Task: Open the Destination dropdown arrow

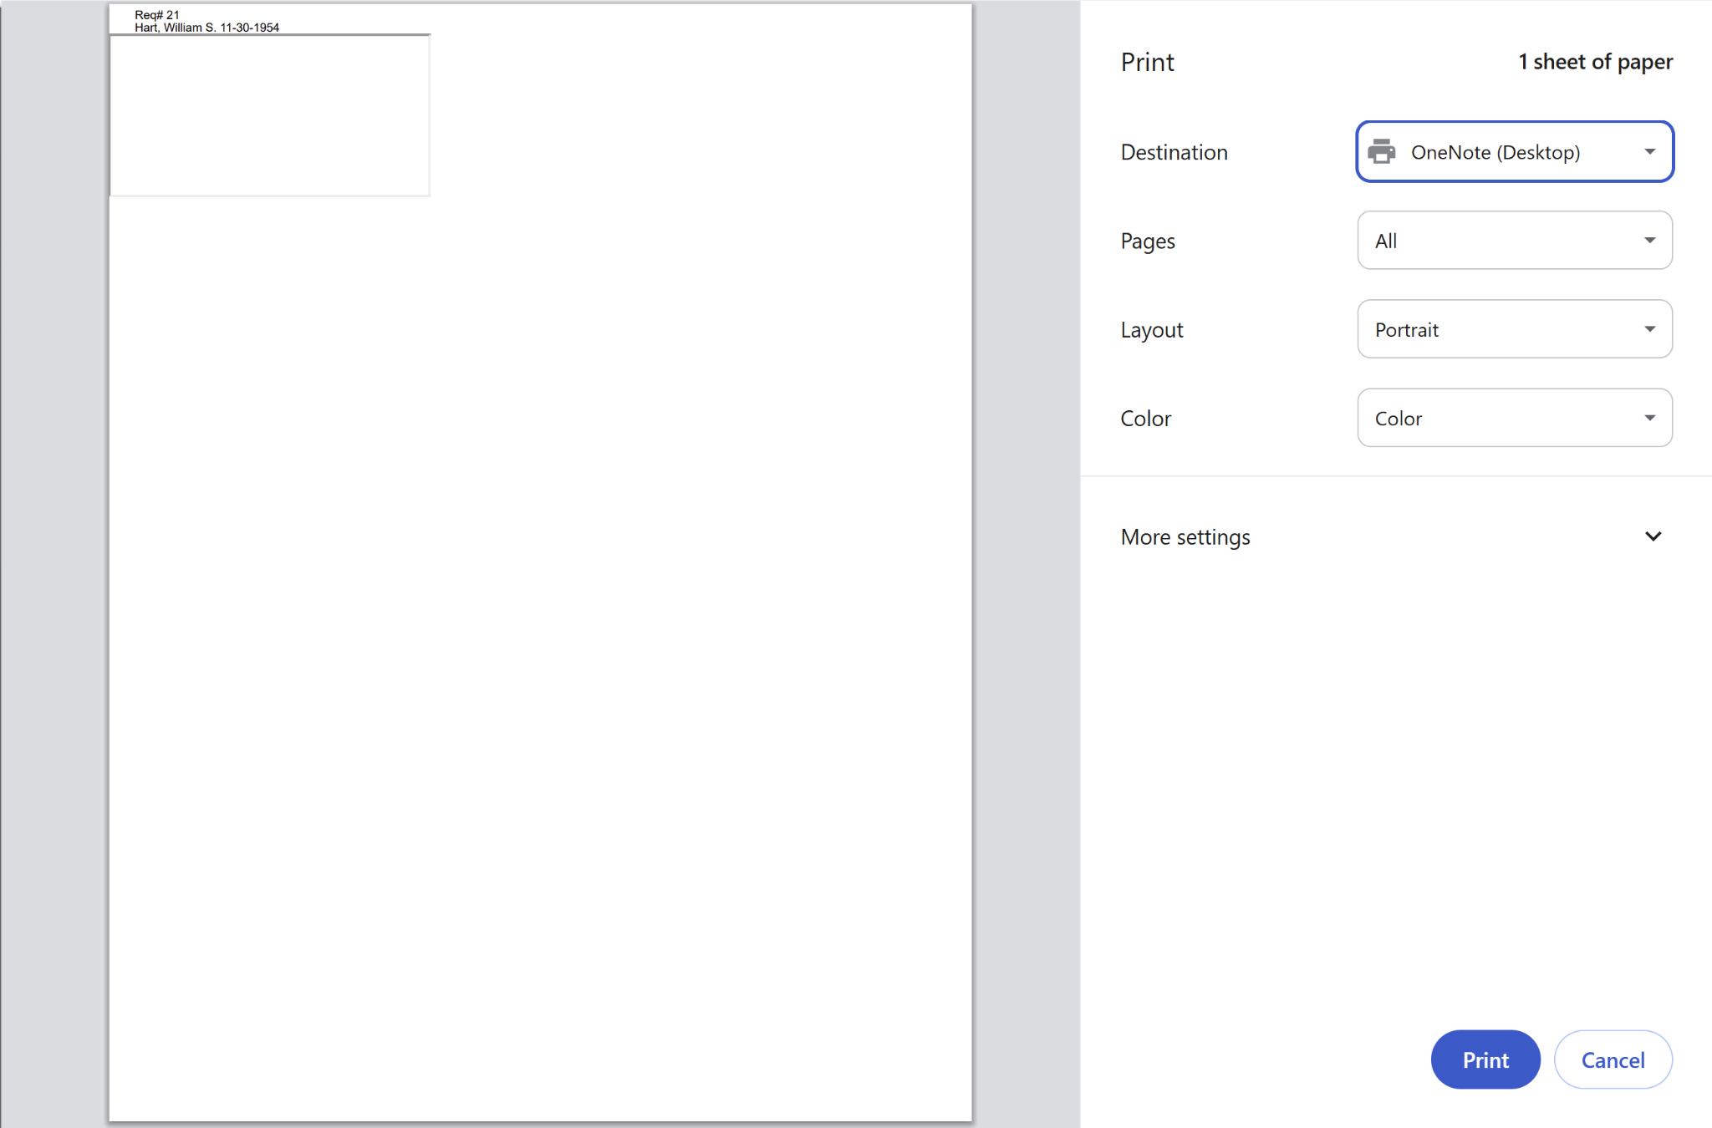Action: pyautogui.click(x=1649, y=152)
